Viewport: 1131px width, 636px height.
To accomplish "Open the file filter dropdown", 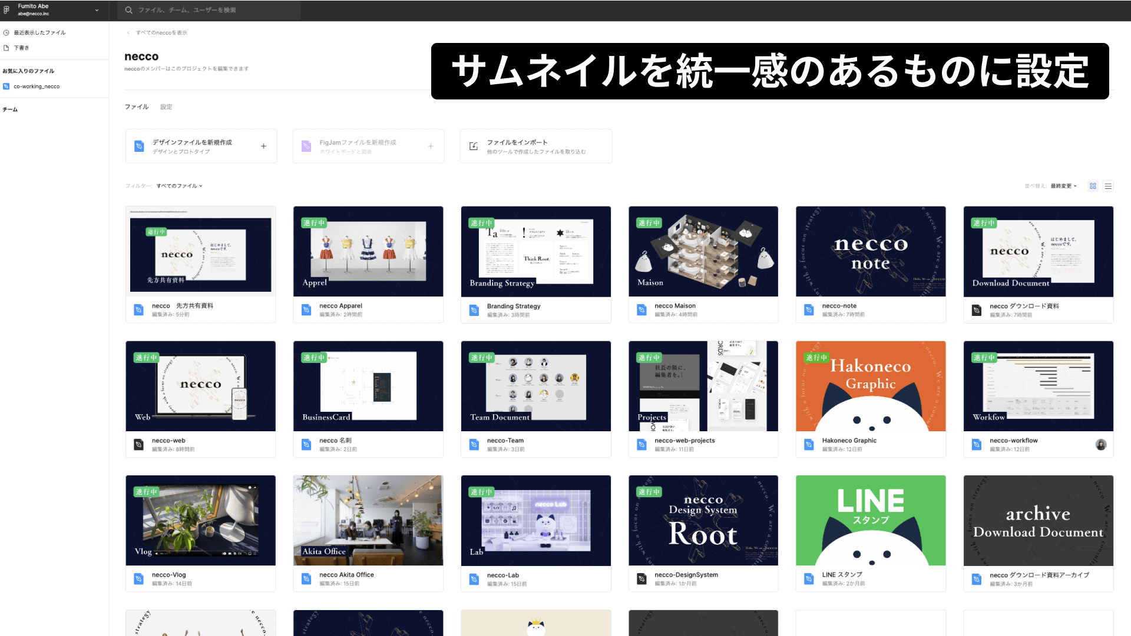I will [x=179, y=186].
